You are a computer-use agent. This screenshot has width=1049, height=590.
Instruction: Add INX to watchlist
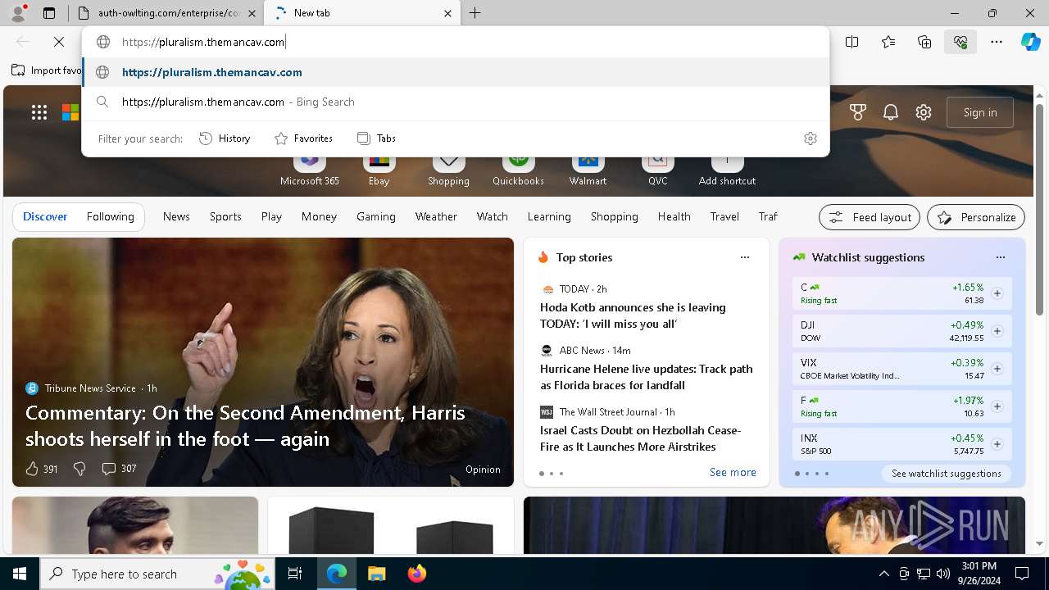997,444
